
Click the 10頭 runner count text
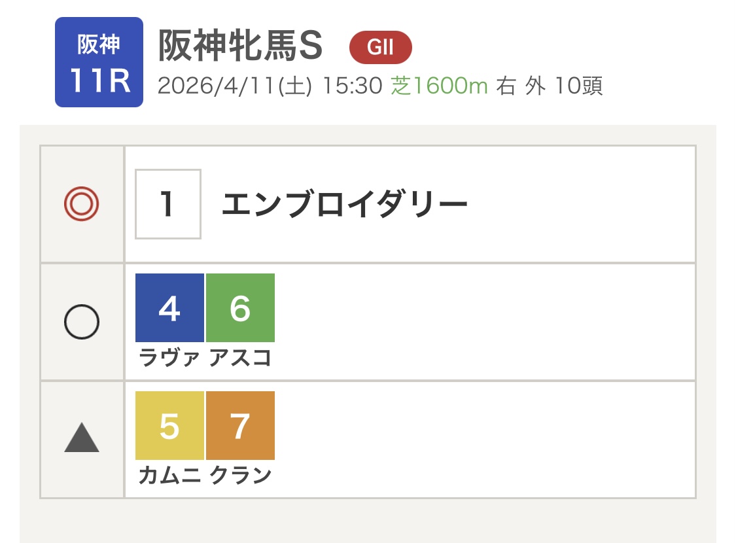point(578,86)
